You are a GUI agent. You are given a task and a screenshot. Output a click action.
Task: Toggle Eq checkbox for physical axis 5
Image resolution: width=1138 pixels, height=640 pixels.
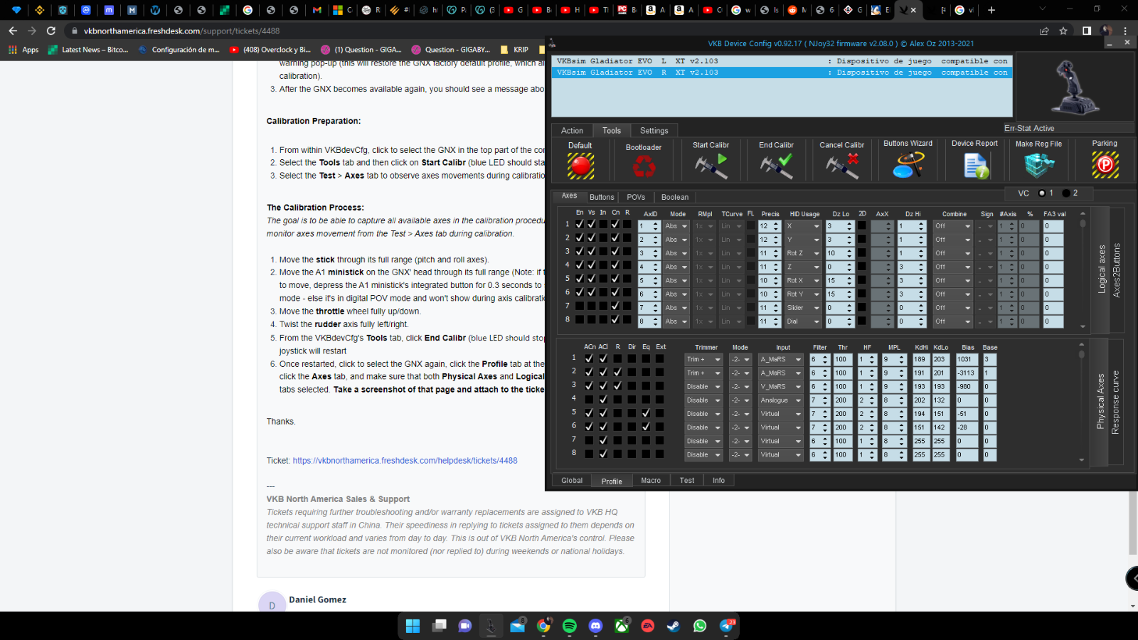point(646,413)
